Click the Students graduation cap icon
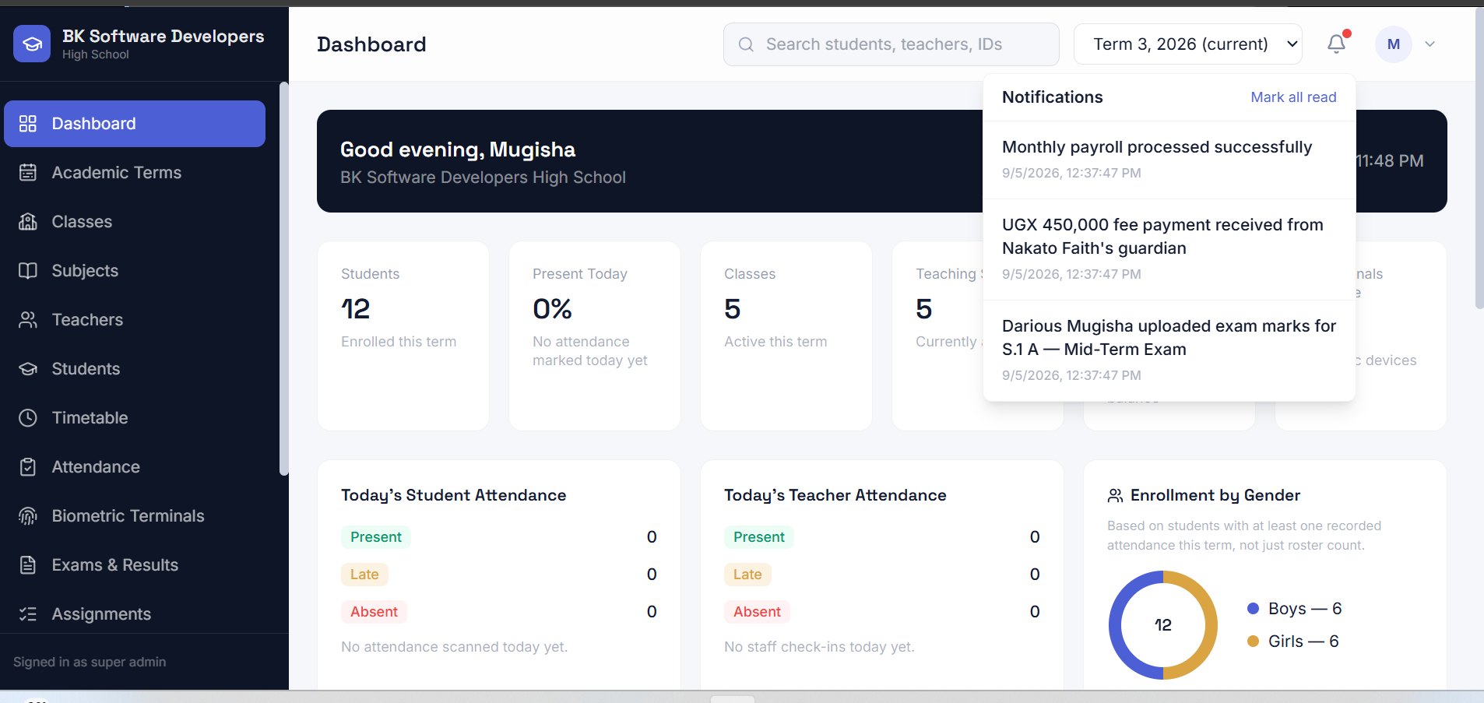 point(28,369)
